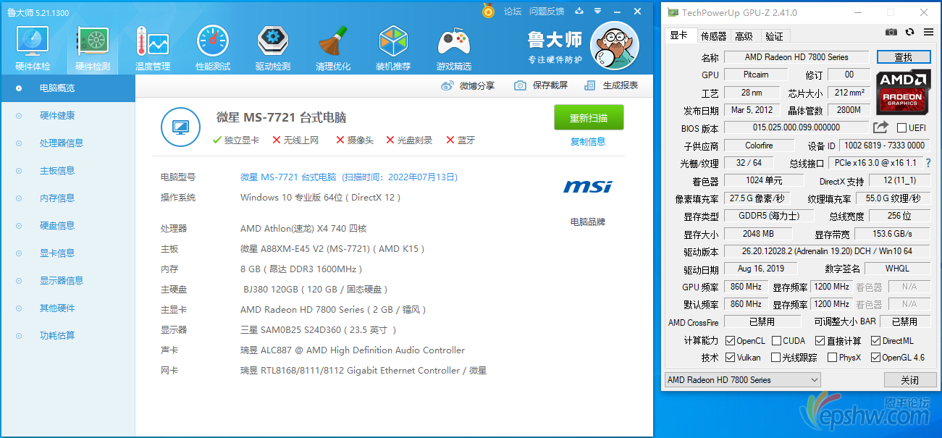This screenshot has width=942, height=438.
Task: Click the 微星 MS-7721 台式电脑 model link
Action: 288,177
